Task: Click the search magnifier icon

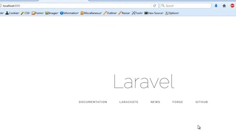Action: [163, 6]
